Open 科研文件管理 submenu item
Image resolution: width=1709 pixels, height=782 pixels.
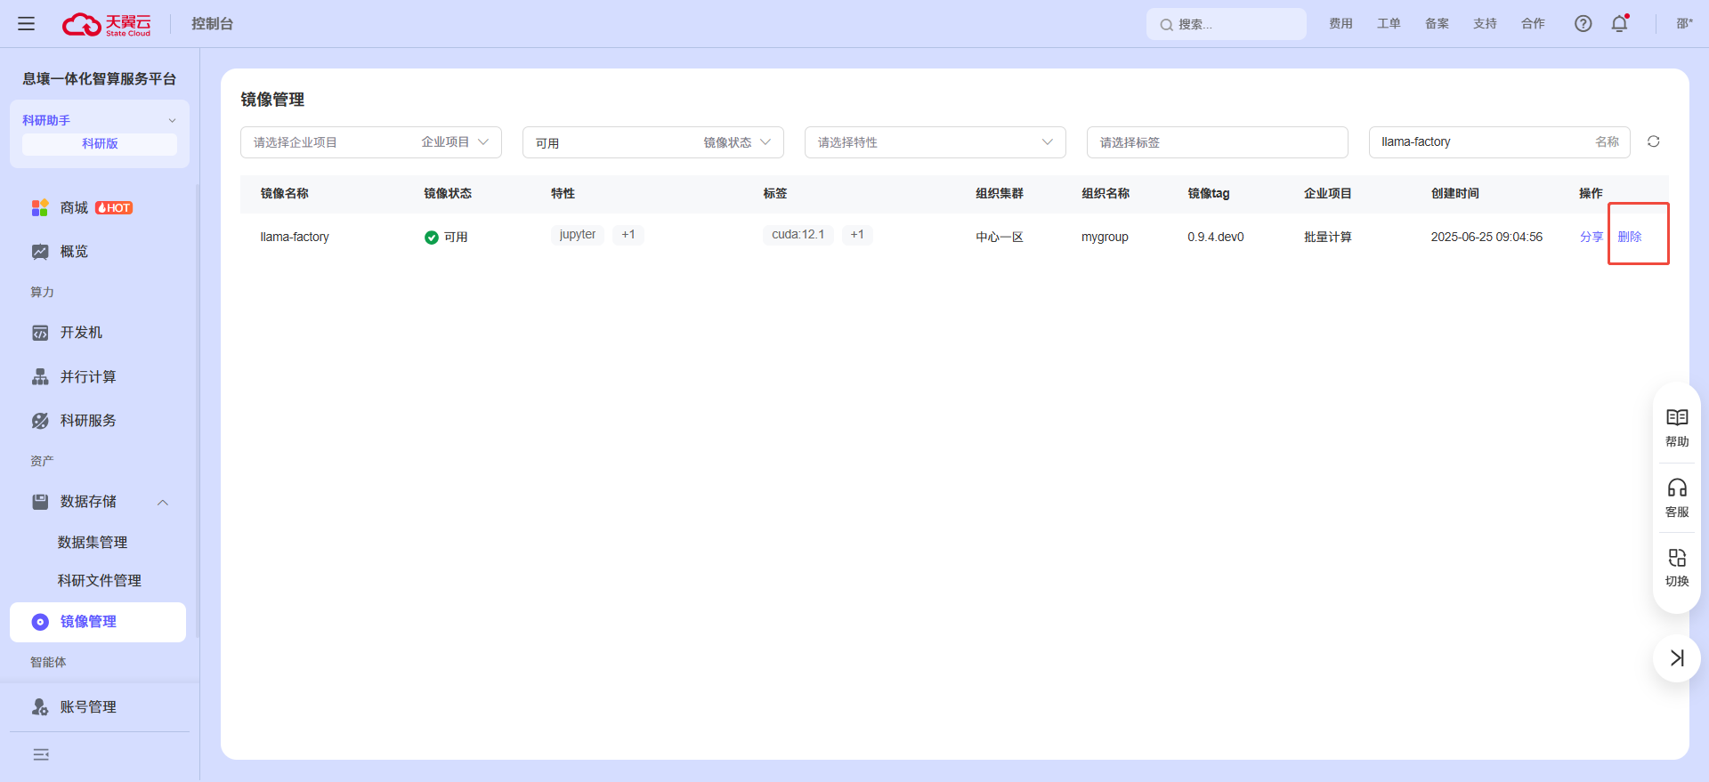(x=100, y=581)
